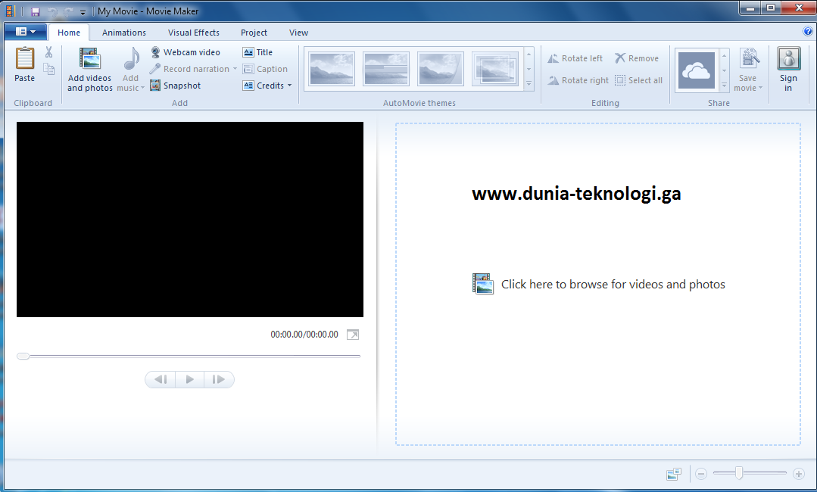Expand the Share gallery more arrow
817x492 pixels.
[x=724, y=86]
